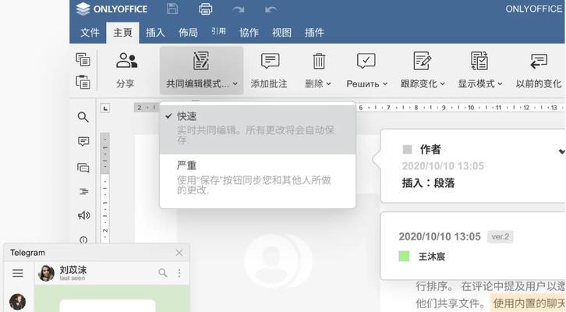Select 快速 fast co-editing mode
Image resolution: width=566 pixels, height=312 pixels.
tap(257, 129)
